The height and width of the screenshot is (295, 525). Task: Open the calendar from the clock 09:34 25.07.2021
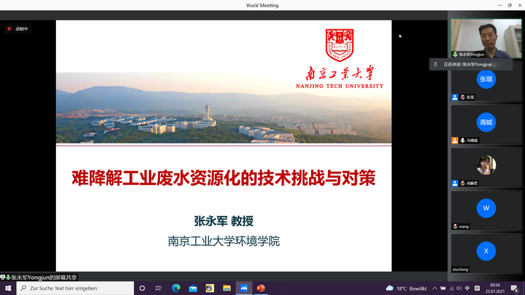point(495,288)
